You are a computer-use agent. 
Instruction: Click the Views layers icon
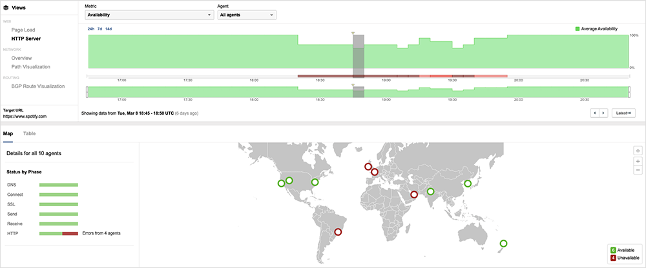click(x=6, y=8)
